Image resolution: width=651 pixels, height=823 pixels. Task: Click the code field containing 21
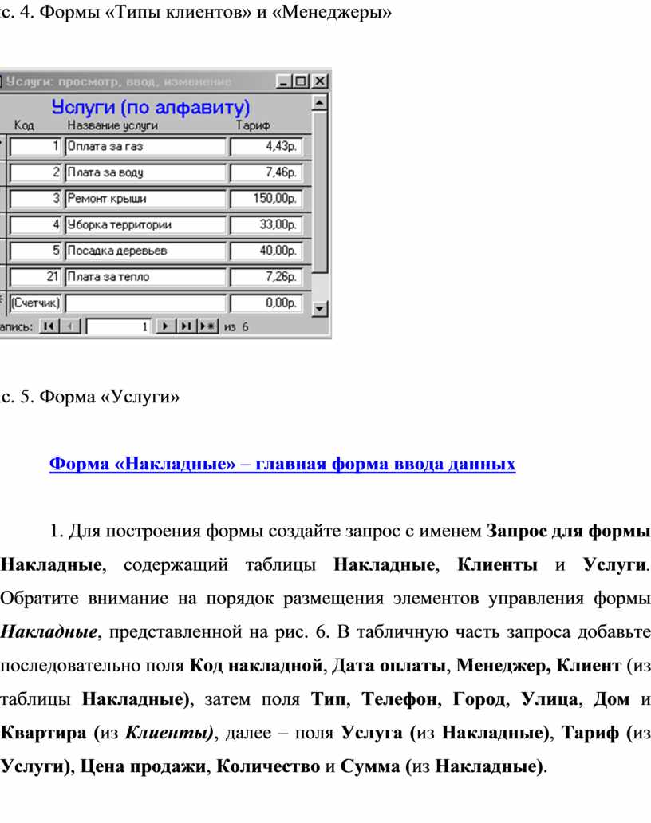pyautogui.click(x=36, y=277)
